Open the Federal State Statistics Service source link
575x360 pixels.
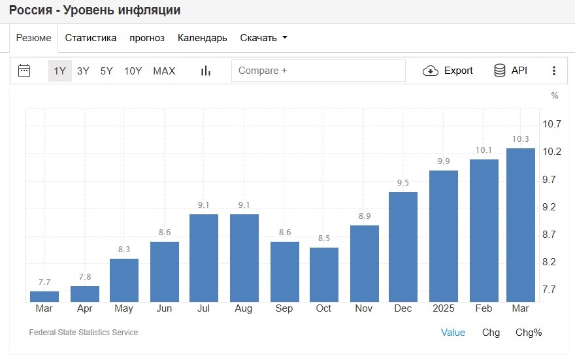pos(84,333)
